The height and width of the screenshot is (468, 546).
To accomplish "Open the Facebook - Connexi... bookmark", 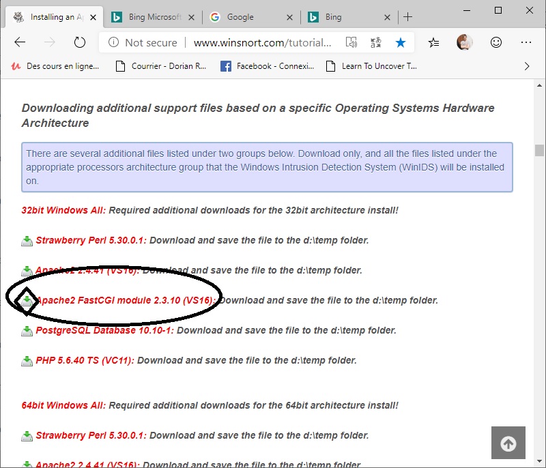I will click(268, 66).
